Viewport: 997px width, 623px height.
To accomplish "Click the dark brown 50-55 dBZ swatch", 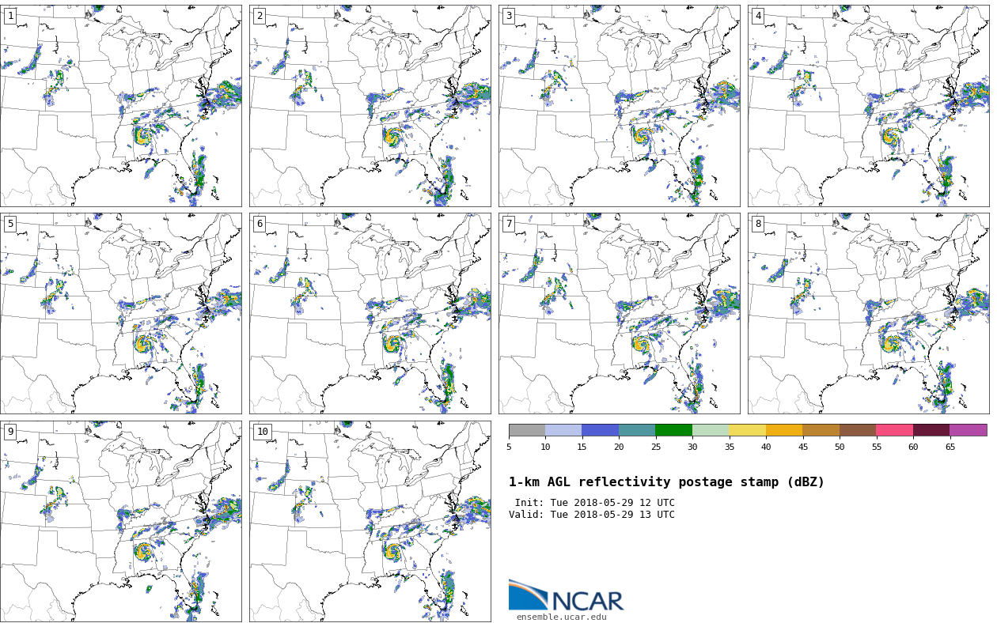I will [x=858, y=430].
